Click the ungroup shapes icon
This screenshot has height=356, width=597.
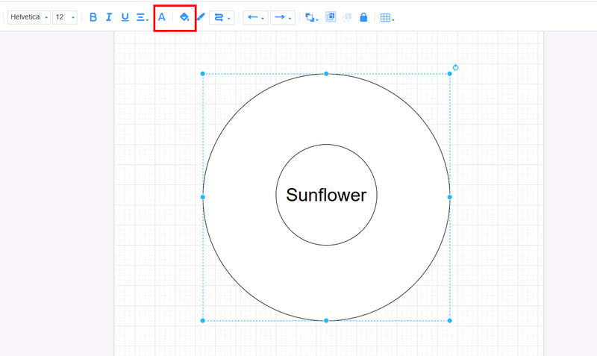click(347, 17)
